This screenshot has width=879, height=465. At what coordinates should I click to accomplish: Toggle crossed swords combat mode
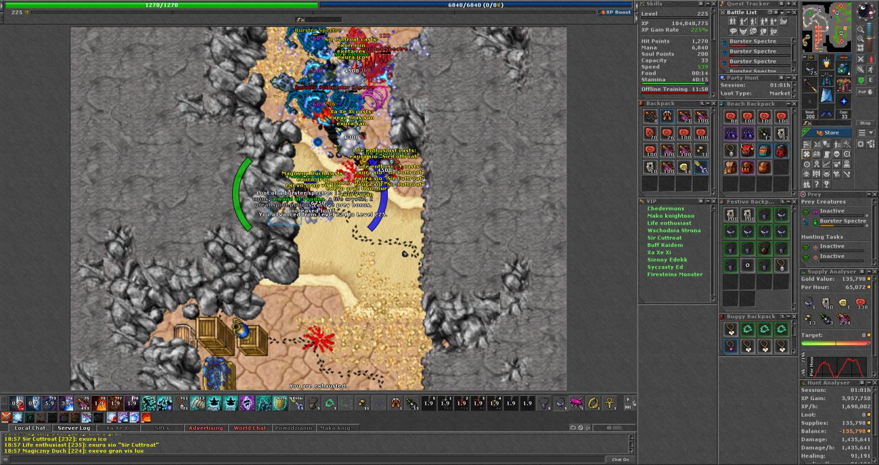point(861,59)
